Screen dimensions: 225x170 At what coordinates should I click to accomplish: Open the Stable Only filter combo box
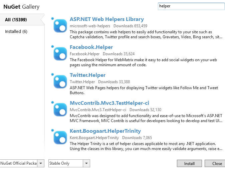coord(69,163)
